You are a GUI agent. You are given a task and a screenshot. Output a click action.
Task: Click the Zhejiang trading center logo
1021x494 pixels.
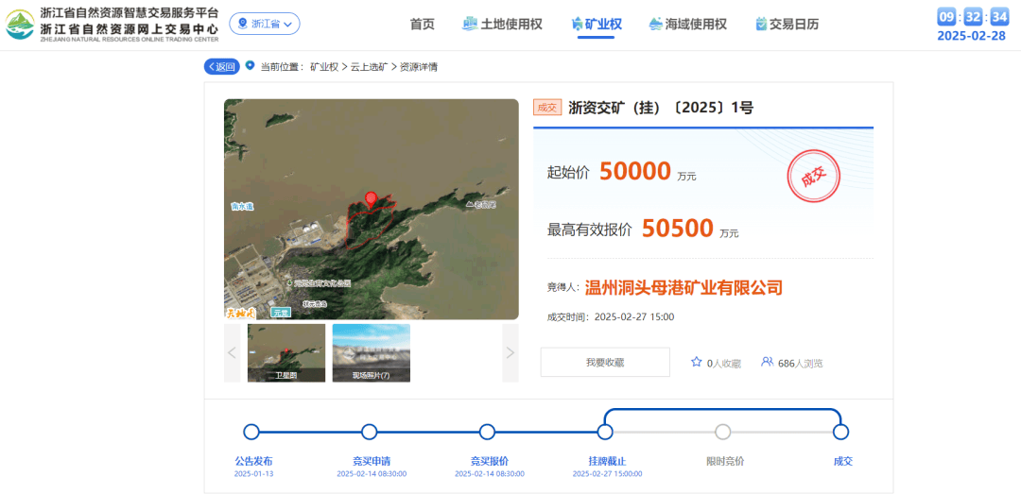click(x=20, y=25)
